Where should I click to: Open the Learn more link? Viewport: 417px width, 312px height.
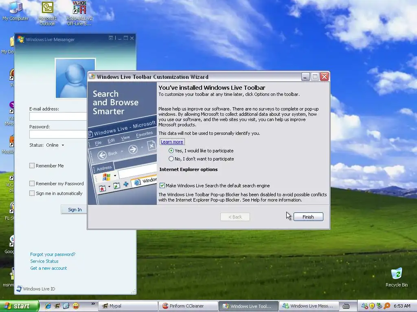pyautogui.click(x=172, y=142)
